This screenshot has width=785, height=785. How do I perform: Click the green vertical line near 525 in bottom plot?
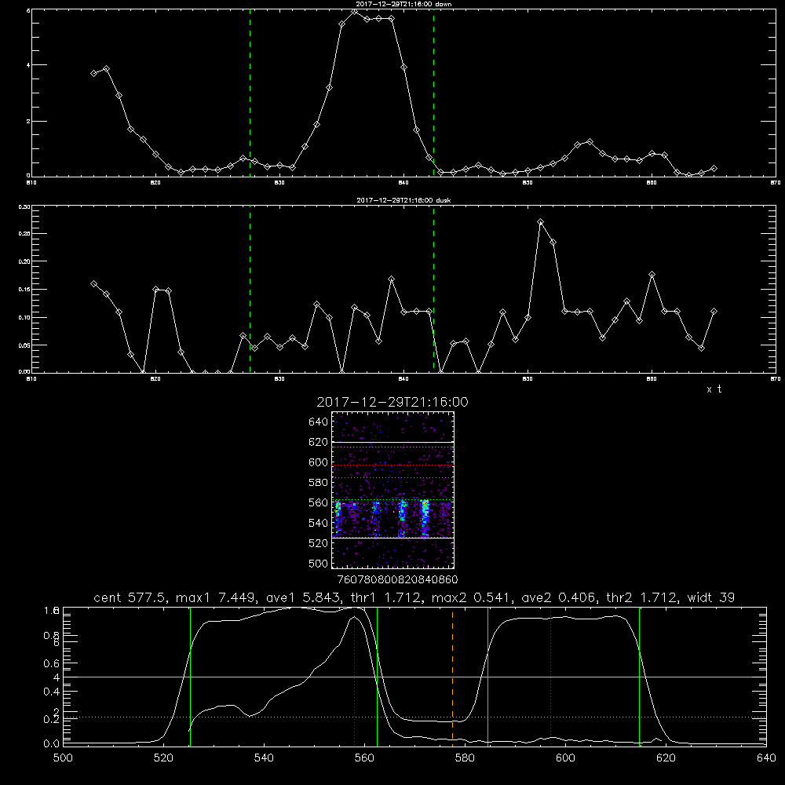click(x=190, y=676)
